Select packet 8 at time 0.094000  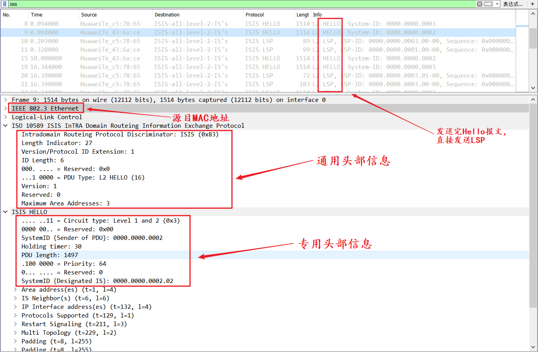point(258,24)
